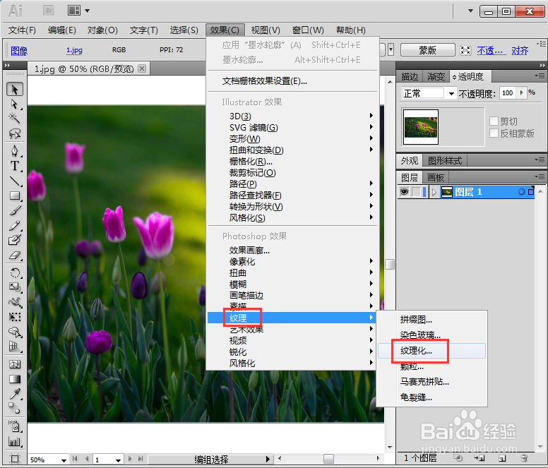
Task: Select the Rotate tool
Action: pyautogui.click(x=15, y=272)
